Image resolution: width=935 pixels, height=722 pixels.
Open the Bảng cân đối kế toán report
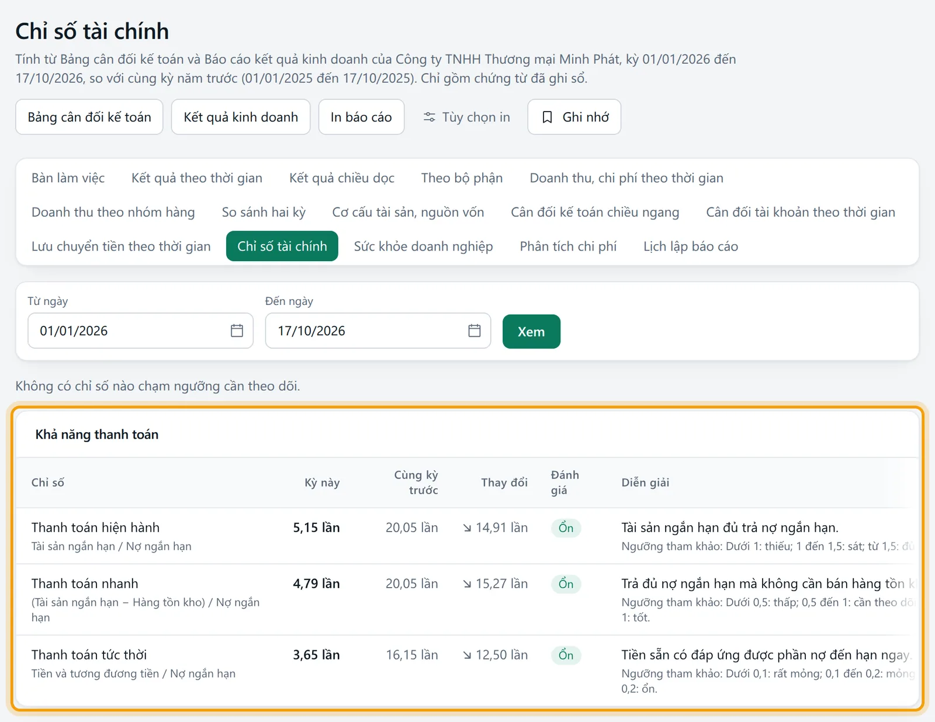coord(89,117)
